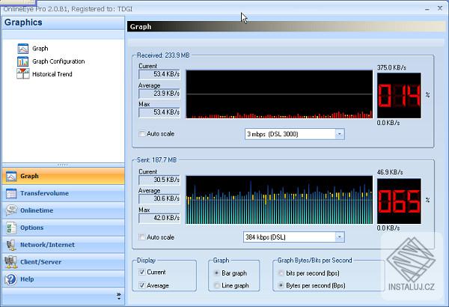Click the Graph Configuration icon
This screenshot has height=307, width=449.
click(x=22, y=61)
